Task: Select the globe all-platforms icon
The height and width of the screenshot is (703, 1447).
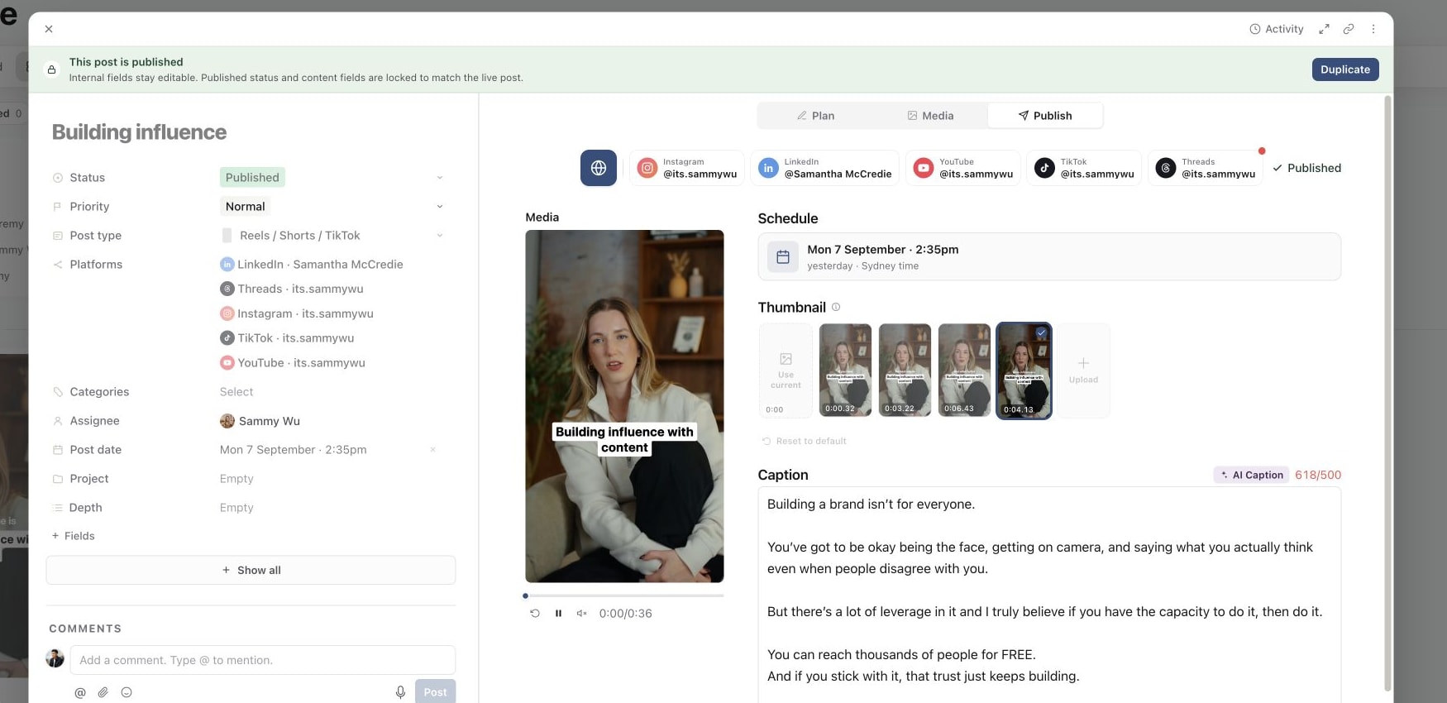Action: (x=599, y=168)
